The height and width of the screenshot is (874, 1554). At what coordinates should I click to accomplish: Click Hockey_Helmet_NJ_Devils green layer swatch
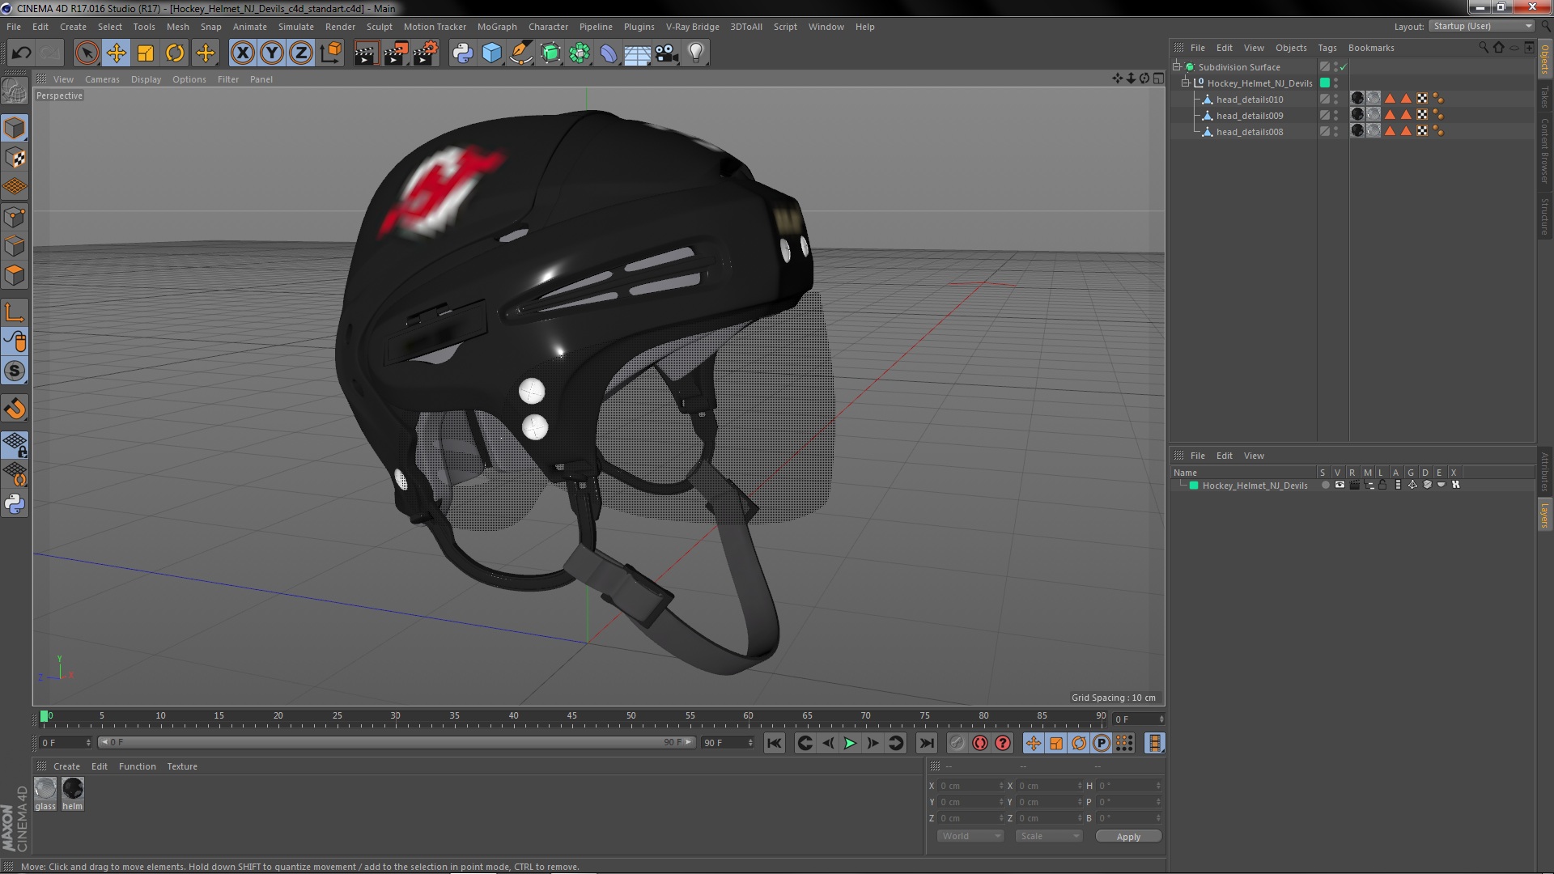[x=1325, y=83]
